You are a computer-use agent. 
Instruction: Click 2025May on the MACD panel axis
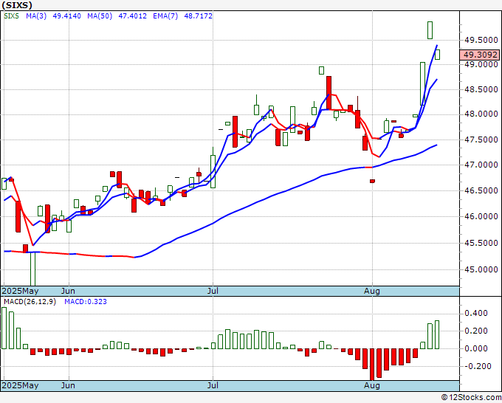[20, 385]
